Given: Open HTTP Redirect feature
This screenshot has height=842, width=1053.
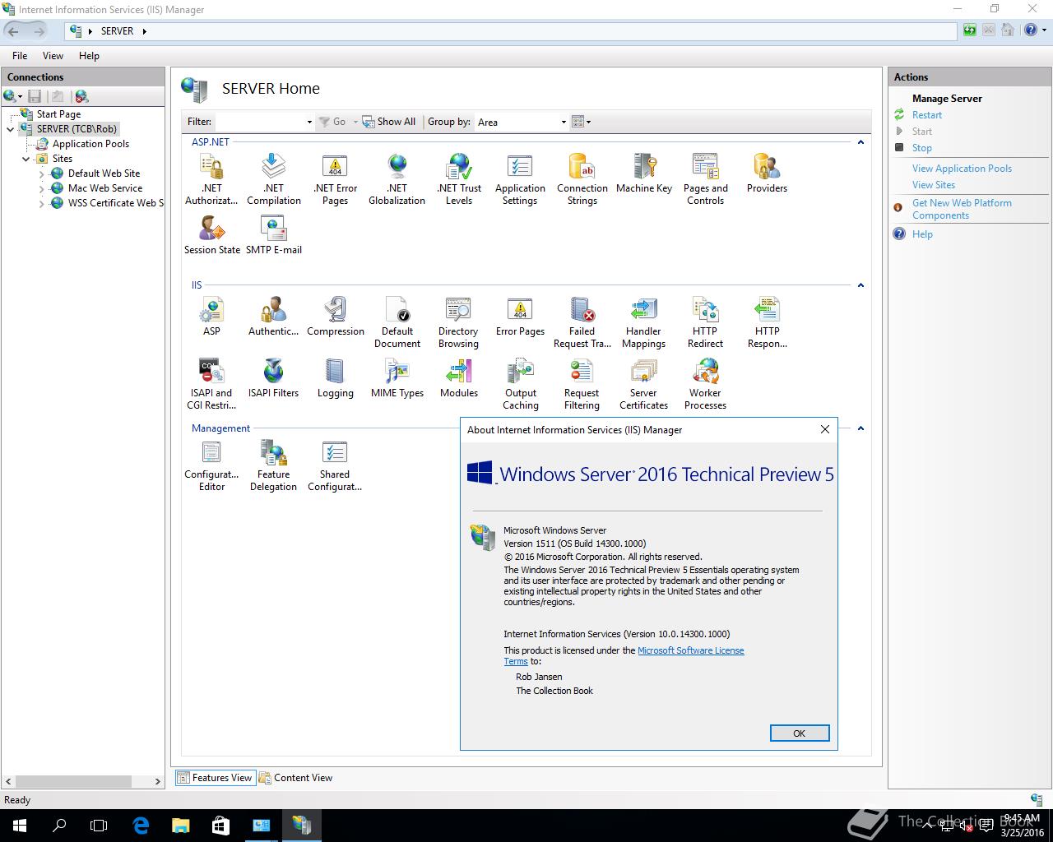Looking at the screenshot, I should [705, 322].
